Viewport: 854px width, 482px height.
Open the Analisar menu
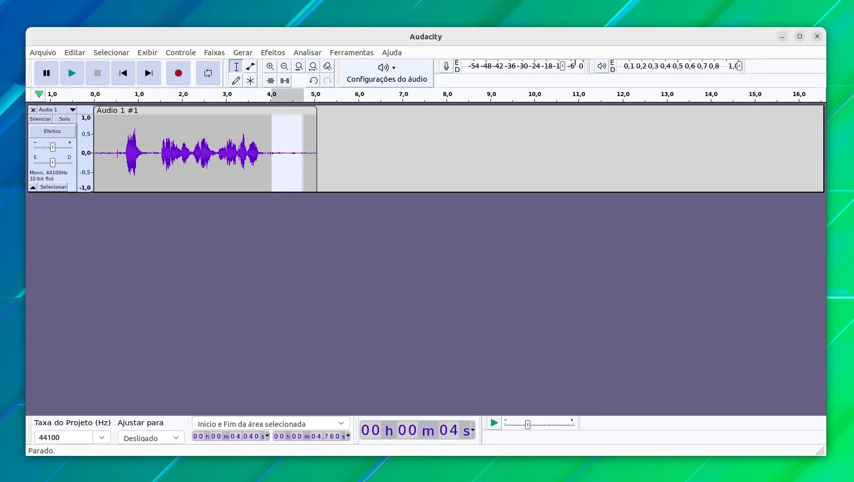[x=307, y=53]
